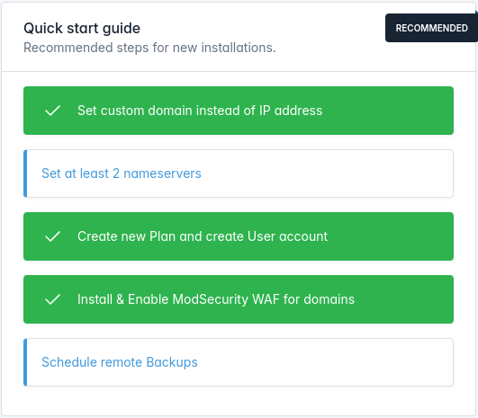478x418 pixels.
Task: Open the Schedule remote Backups link
Action: (120, 362)
